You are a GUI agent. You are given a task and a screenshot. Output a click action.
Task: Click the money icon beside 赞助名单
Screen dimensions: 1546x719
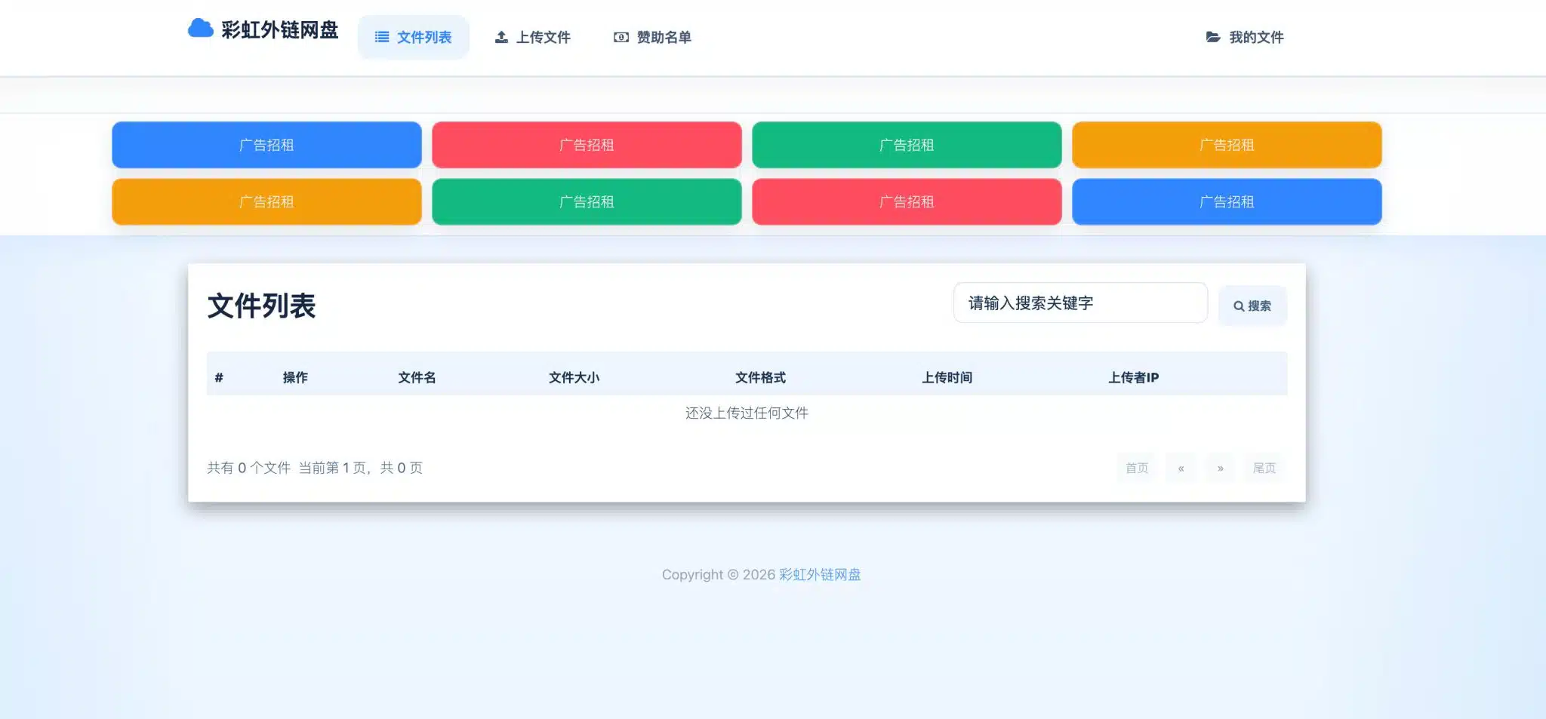point(621,37)
